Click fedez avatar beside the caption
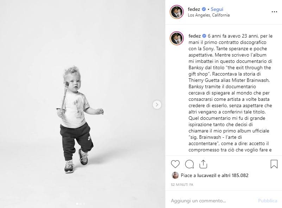Image resolution: width=282 pixels, height=208 pixels. (177, 39)
